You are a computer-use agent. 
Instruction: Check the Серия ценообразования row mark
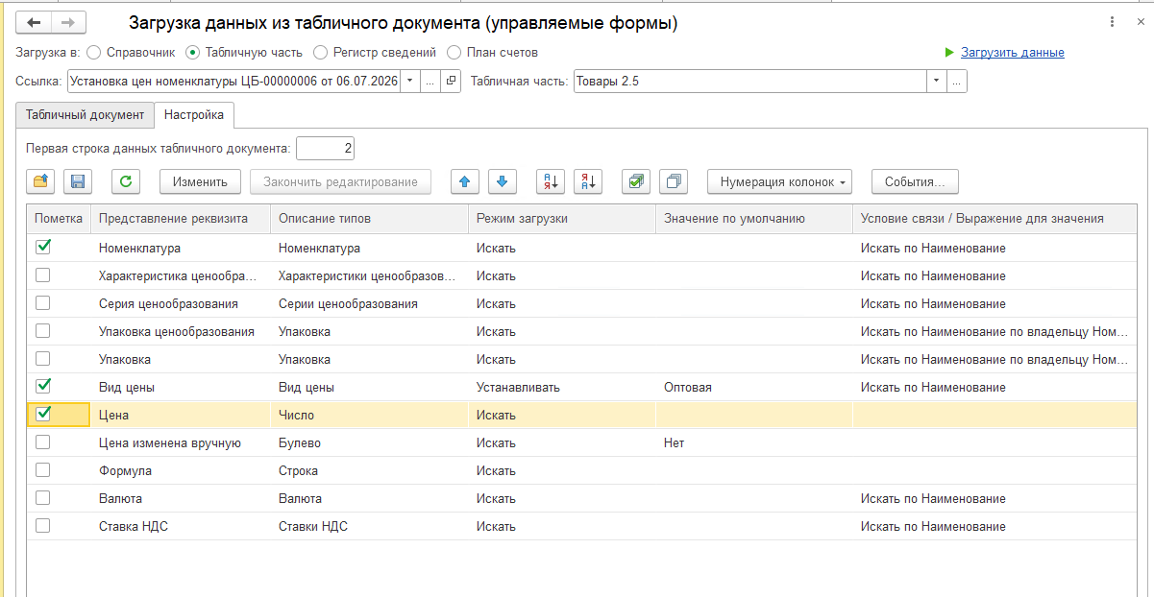tap(43, 303)
